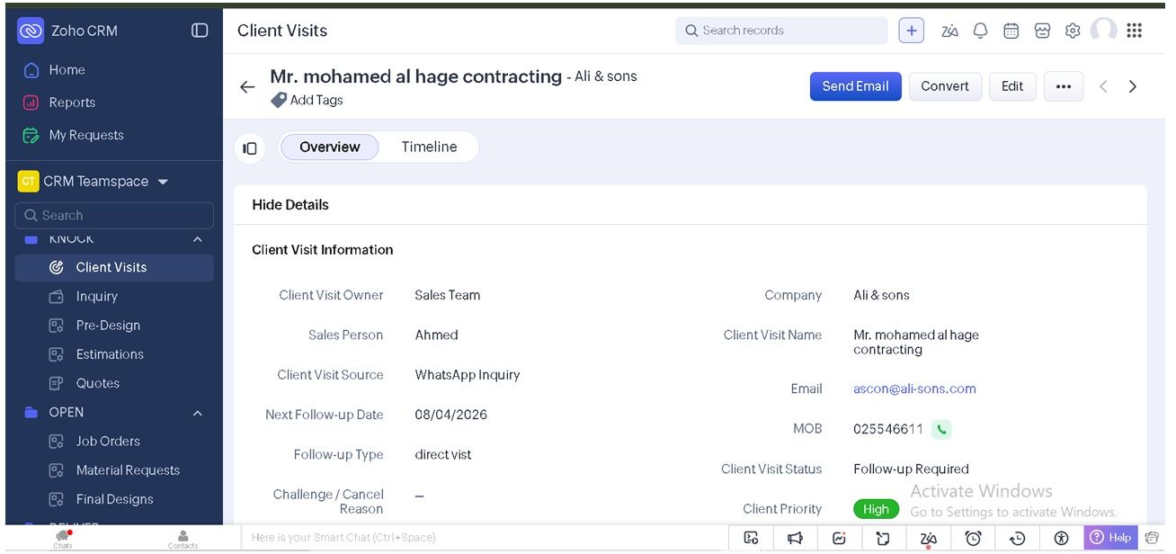Click the WhatsApp Inquiry source value
1176x554 pixels.
[468, 374]
